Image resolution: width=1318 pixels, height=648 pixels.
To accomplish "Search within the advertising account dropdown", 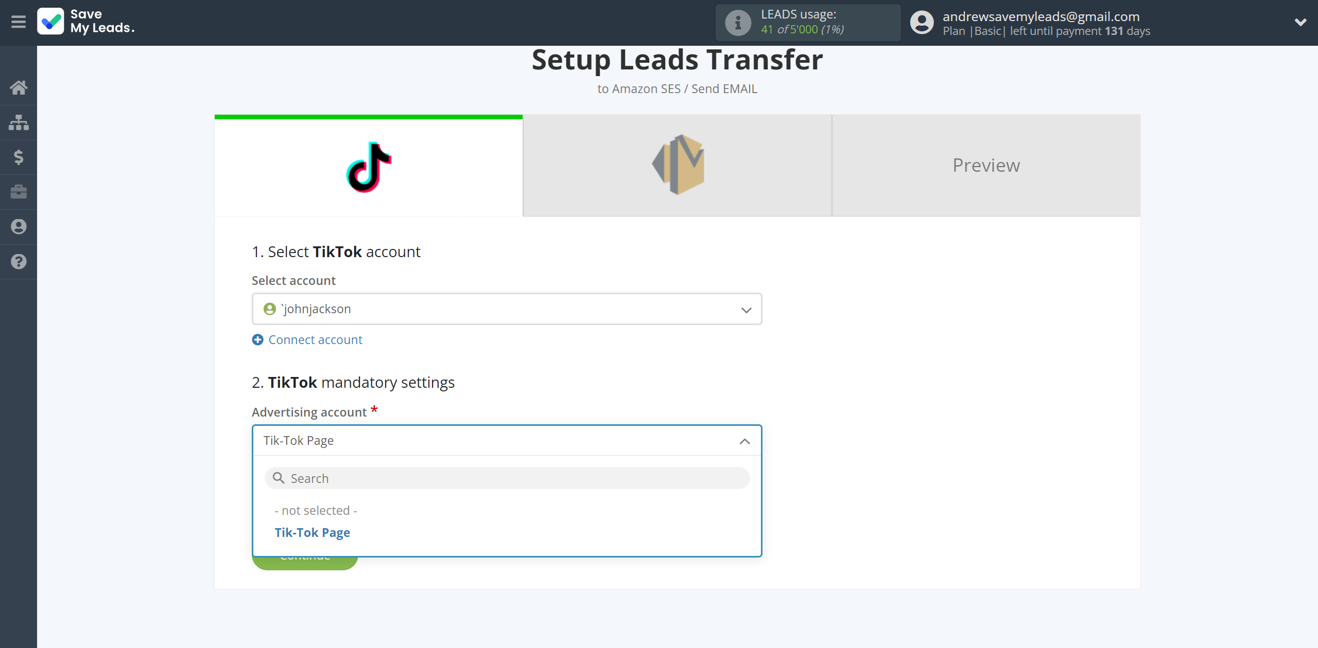I will click(508, 478).
